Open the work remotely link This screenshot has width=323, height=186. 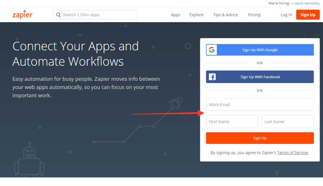[x=307, y=3]
